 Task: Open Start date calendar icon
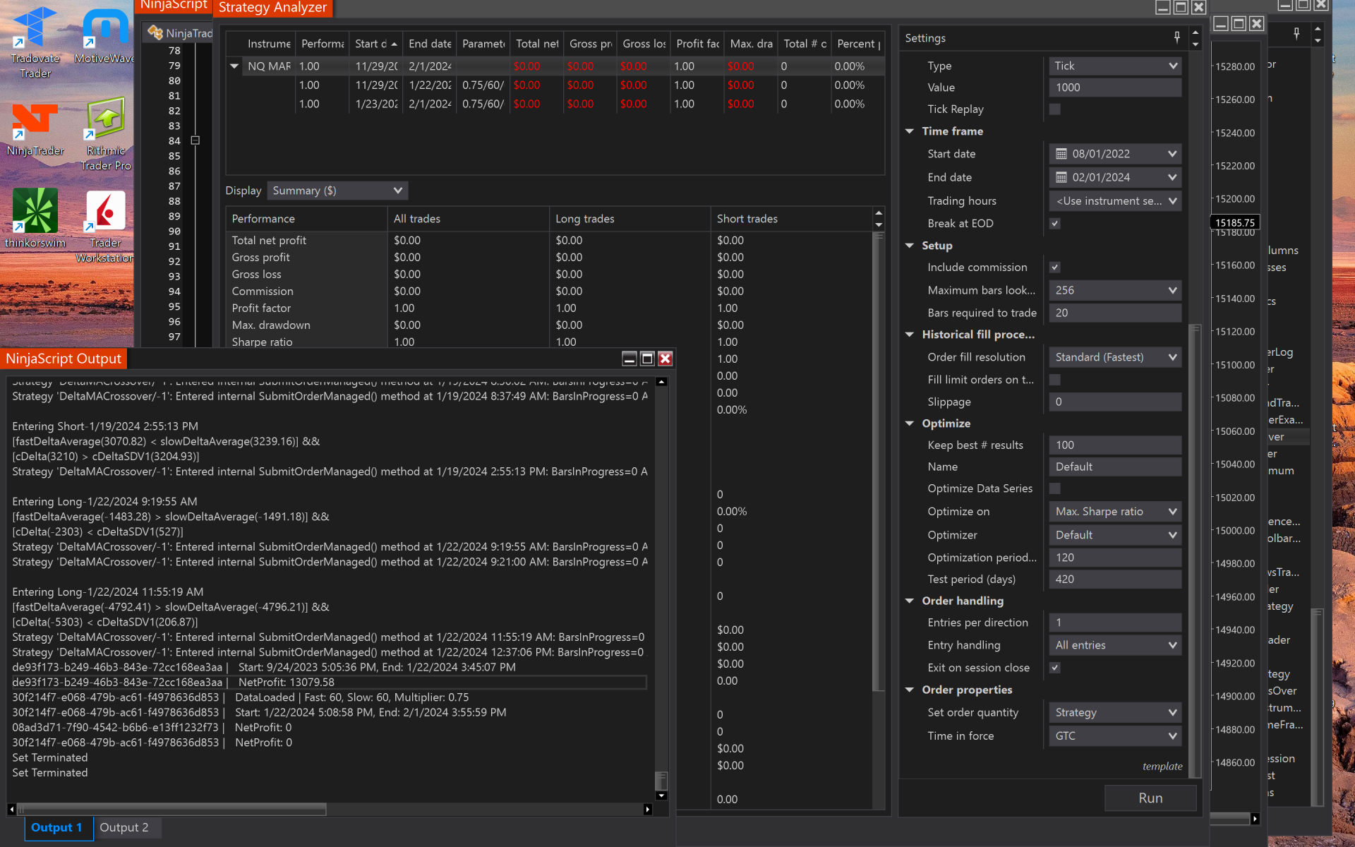[1061, 154]
